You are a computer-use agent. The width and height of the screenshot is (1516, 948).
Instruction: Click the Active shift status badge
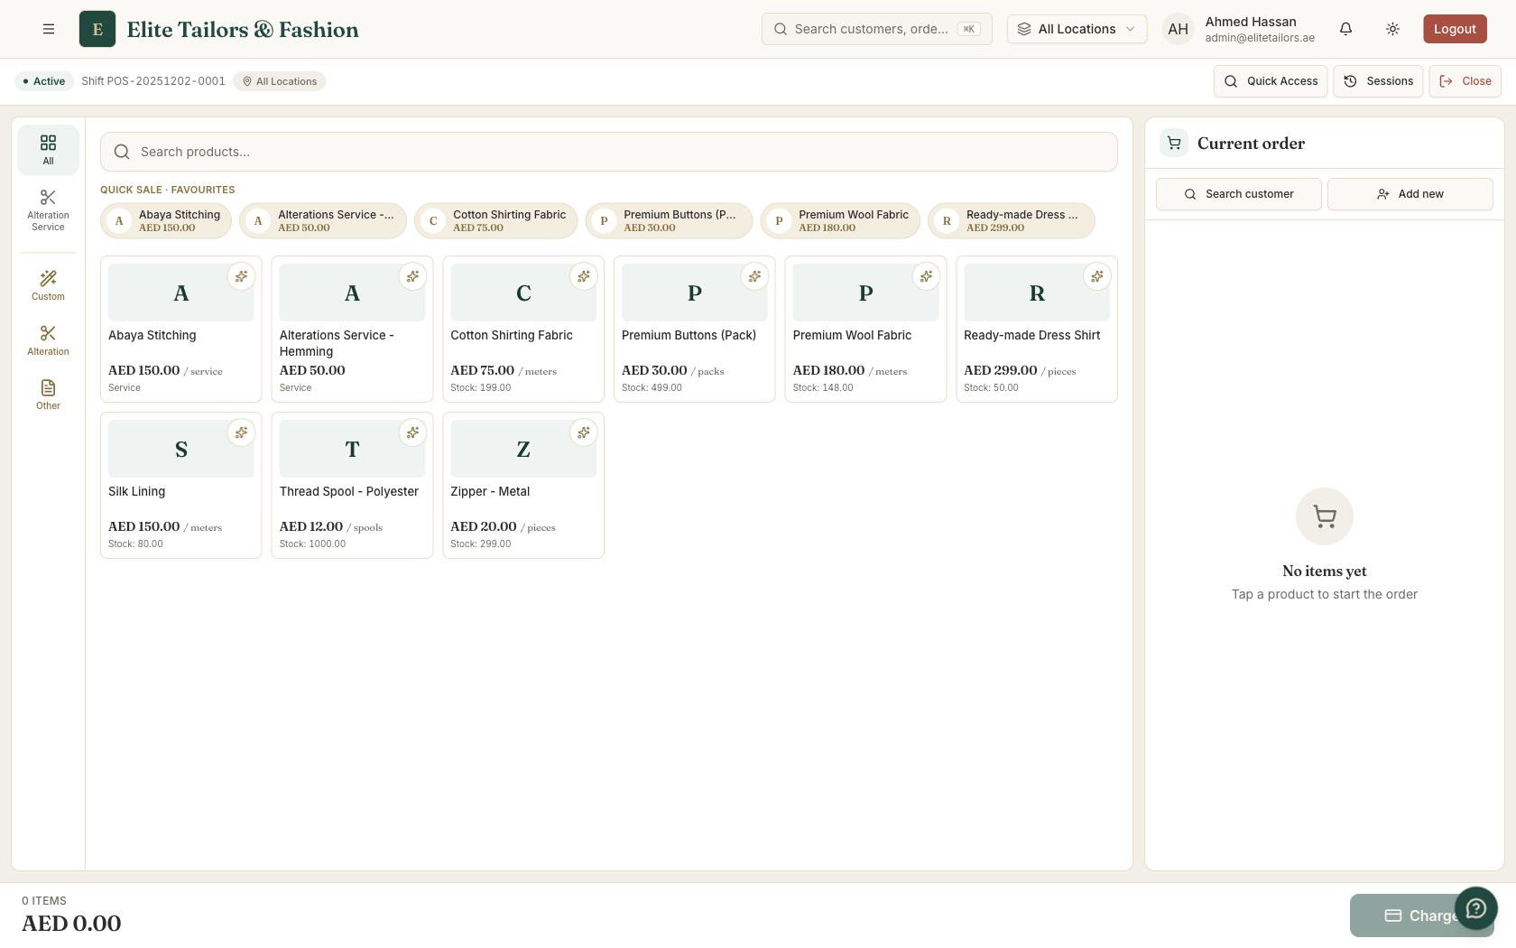(x=43, y=81)
